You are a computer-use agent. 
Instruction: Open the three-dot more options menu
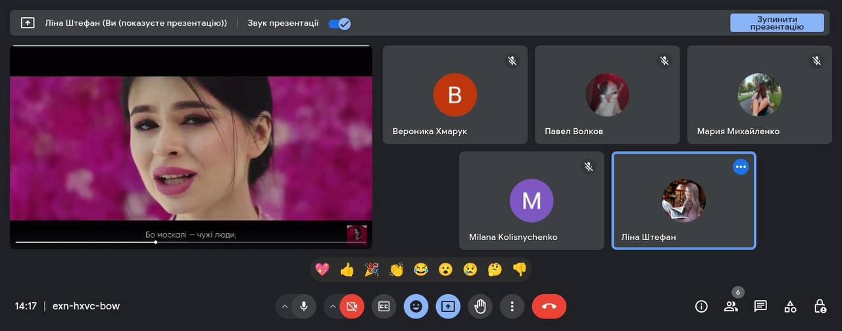[x=512, y=306]
